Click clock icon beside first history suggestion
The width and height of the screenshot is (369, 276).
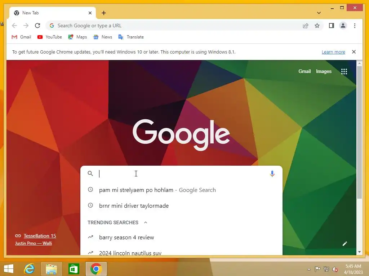[90, 189]
